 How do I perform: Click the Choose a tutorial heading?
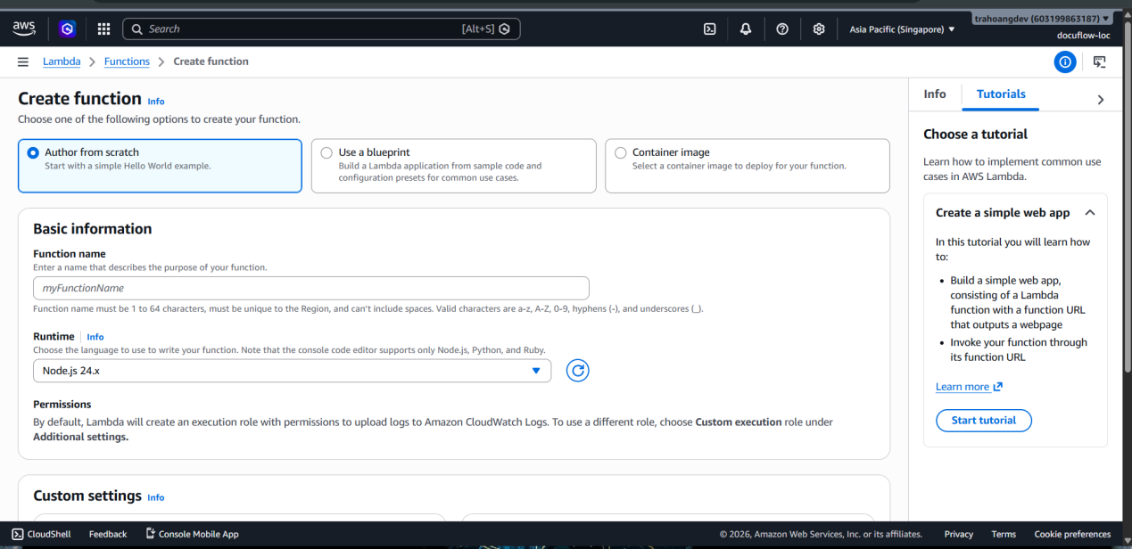(x=976, y=134)
